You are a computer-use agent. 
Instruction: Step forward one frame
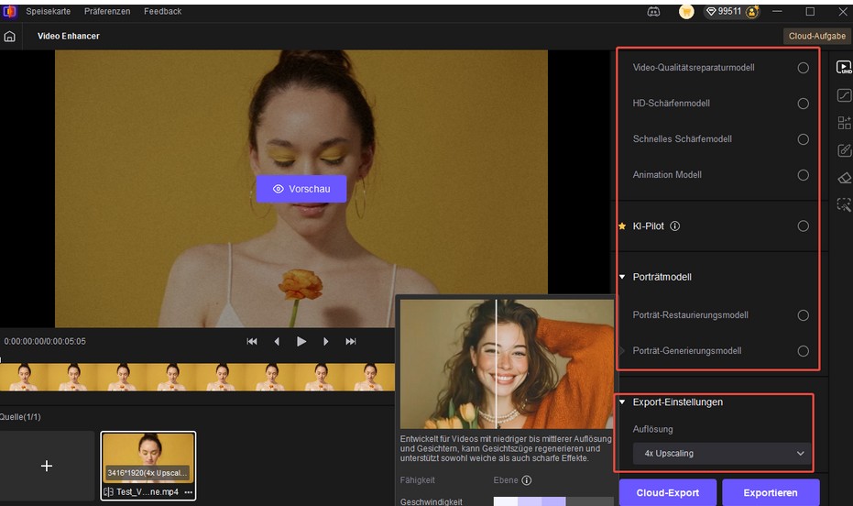[x=326, y=342]
